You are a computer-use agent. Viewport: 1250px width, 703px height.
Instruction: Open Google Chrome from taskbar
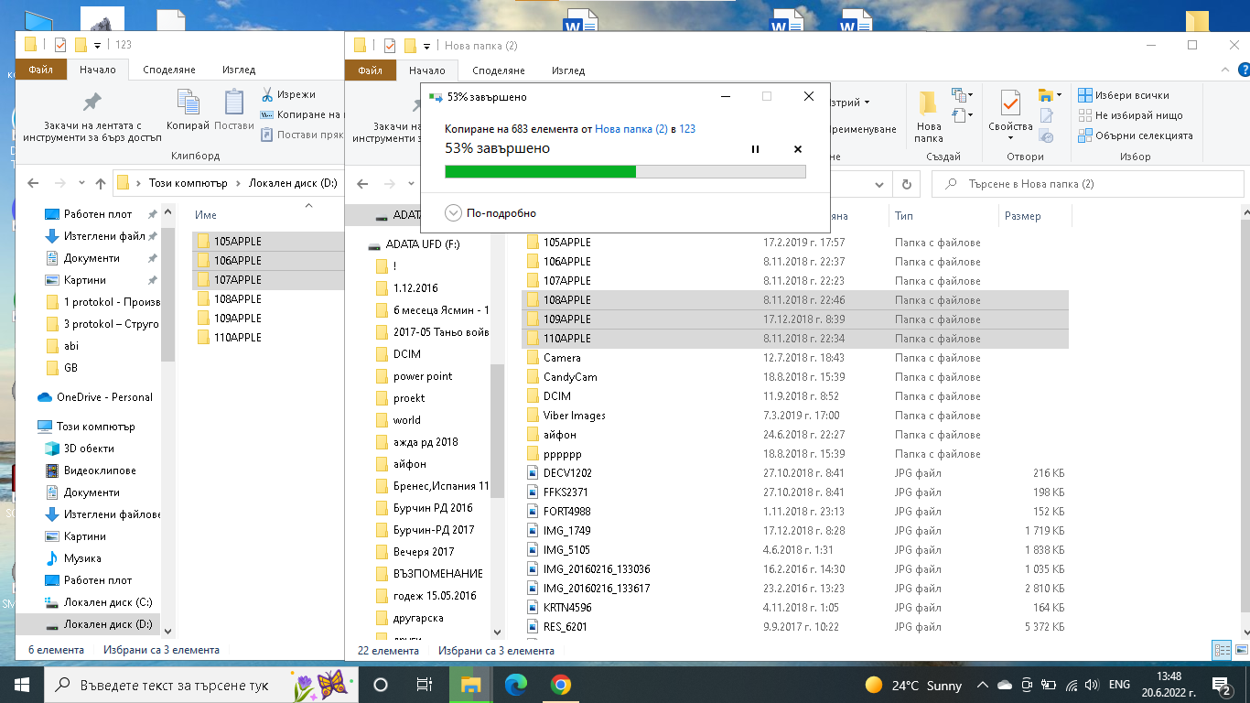tap(561, 685)
